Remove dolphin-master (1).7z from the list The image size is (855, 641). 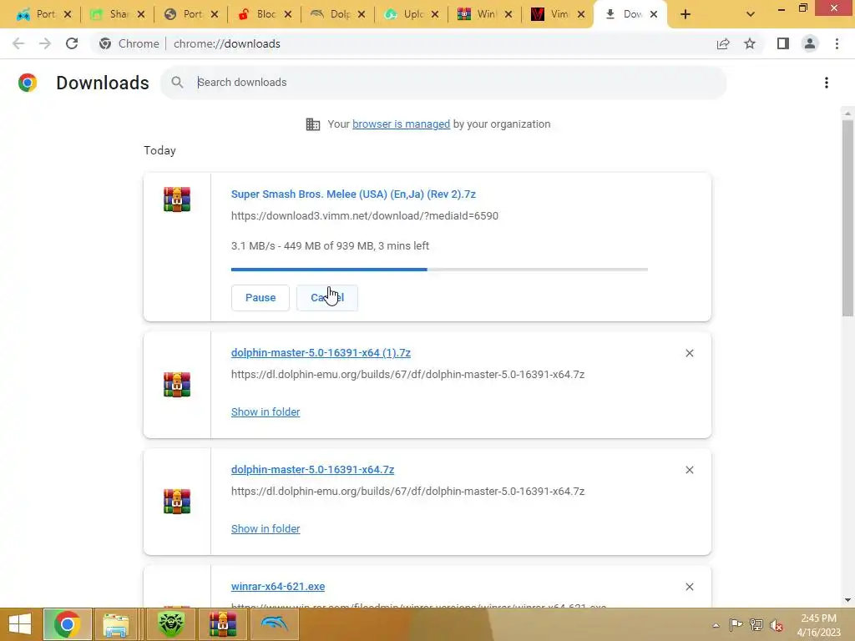coord(690,353)
